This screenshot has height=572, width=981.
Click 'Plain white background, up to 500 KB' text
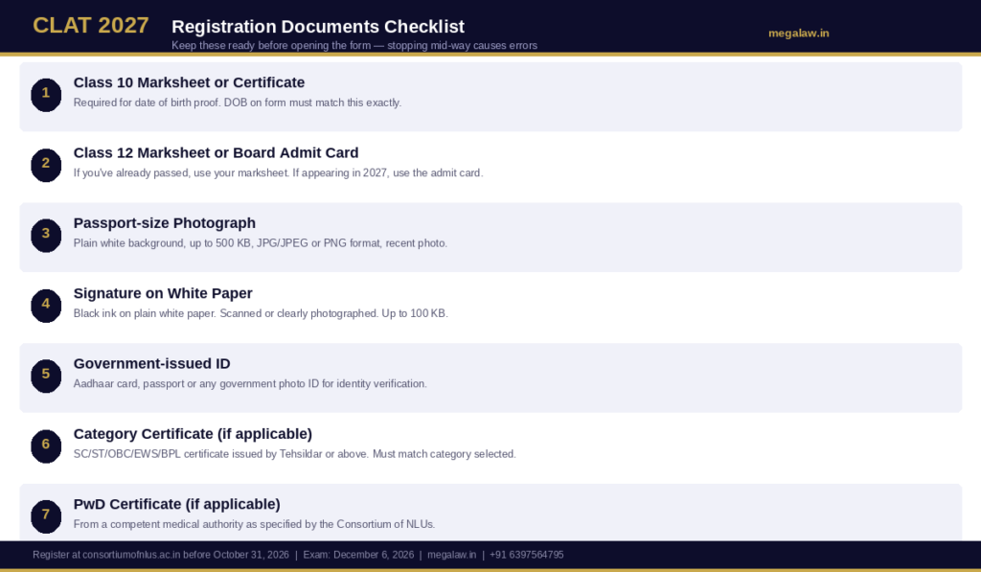click(x=261, y=242)
